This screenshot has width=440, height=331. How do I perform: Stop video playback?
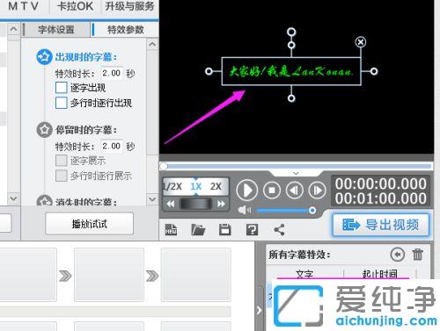(272, 191)
